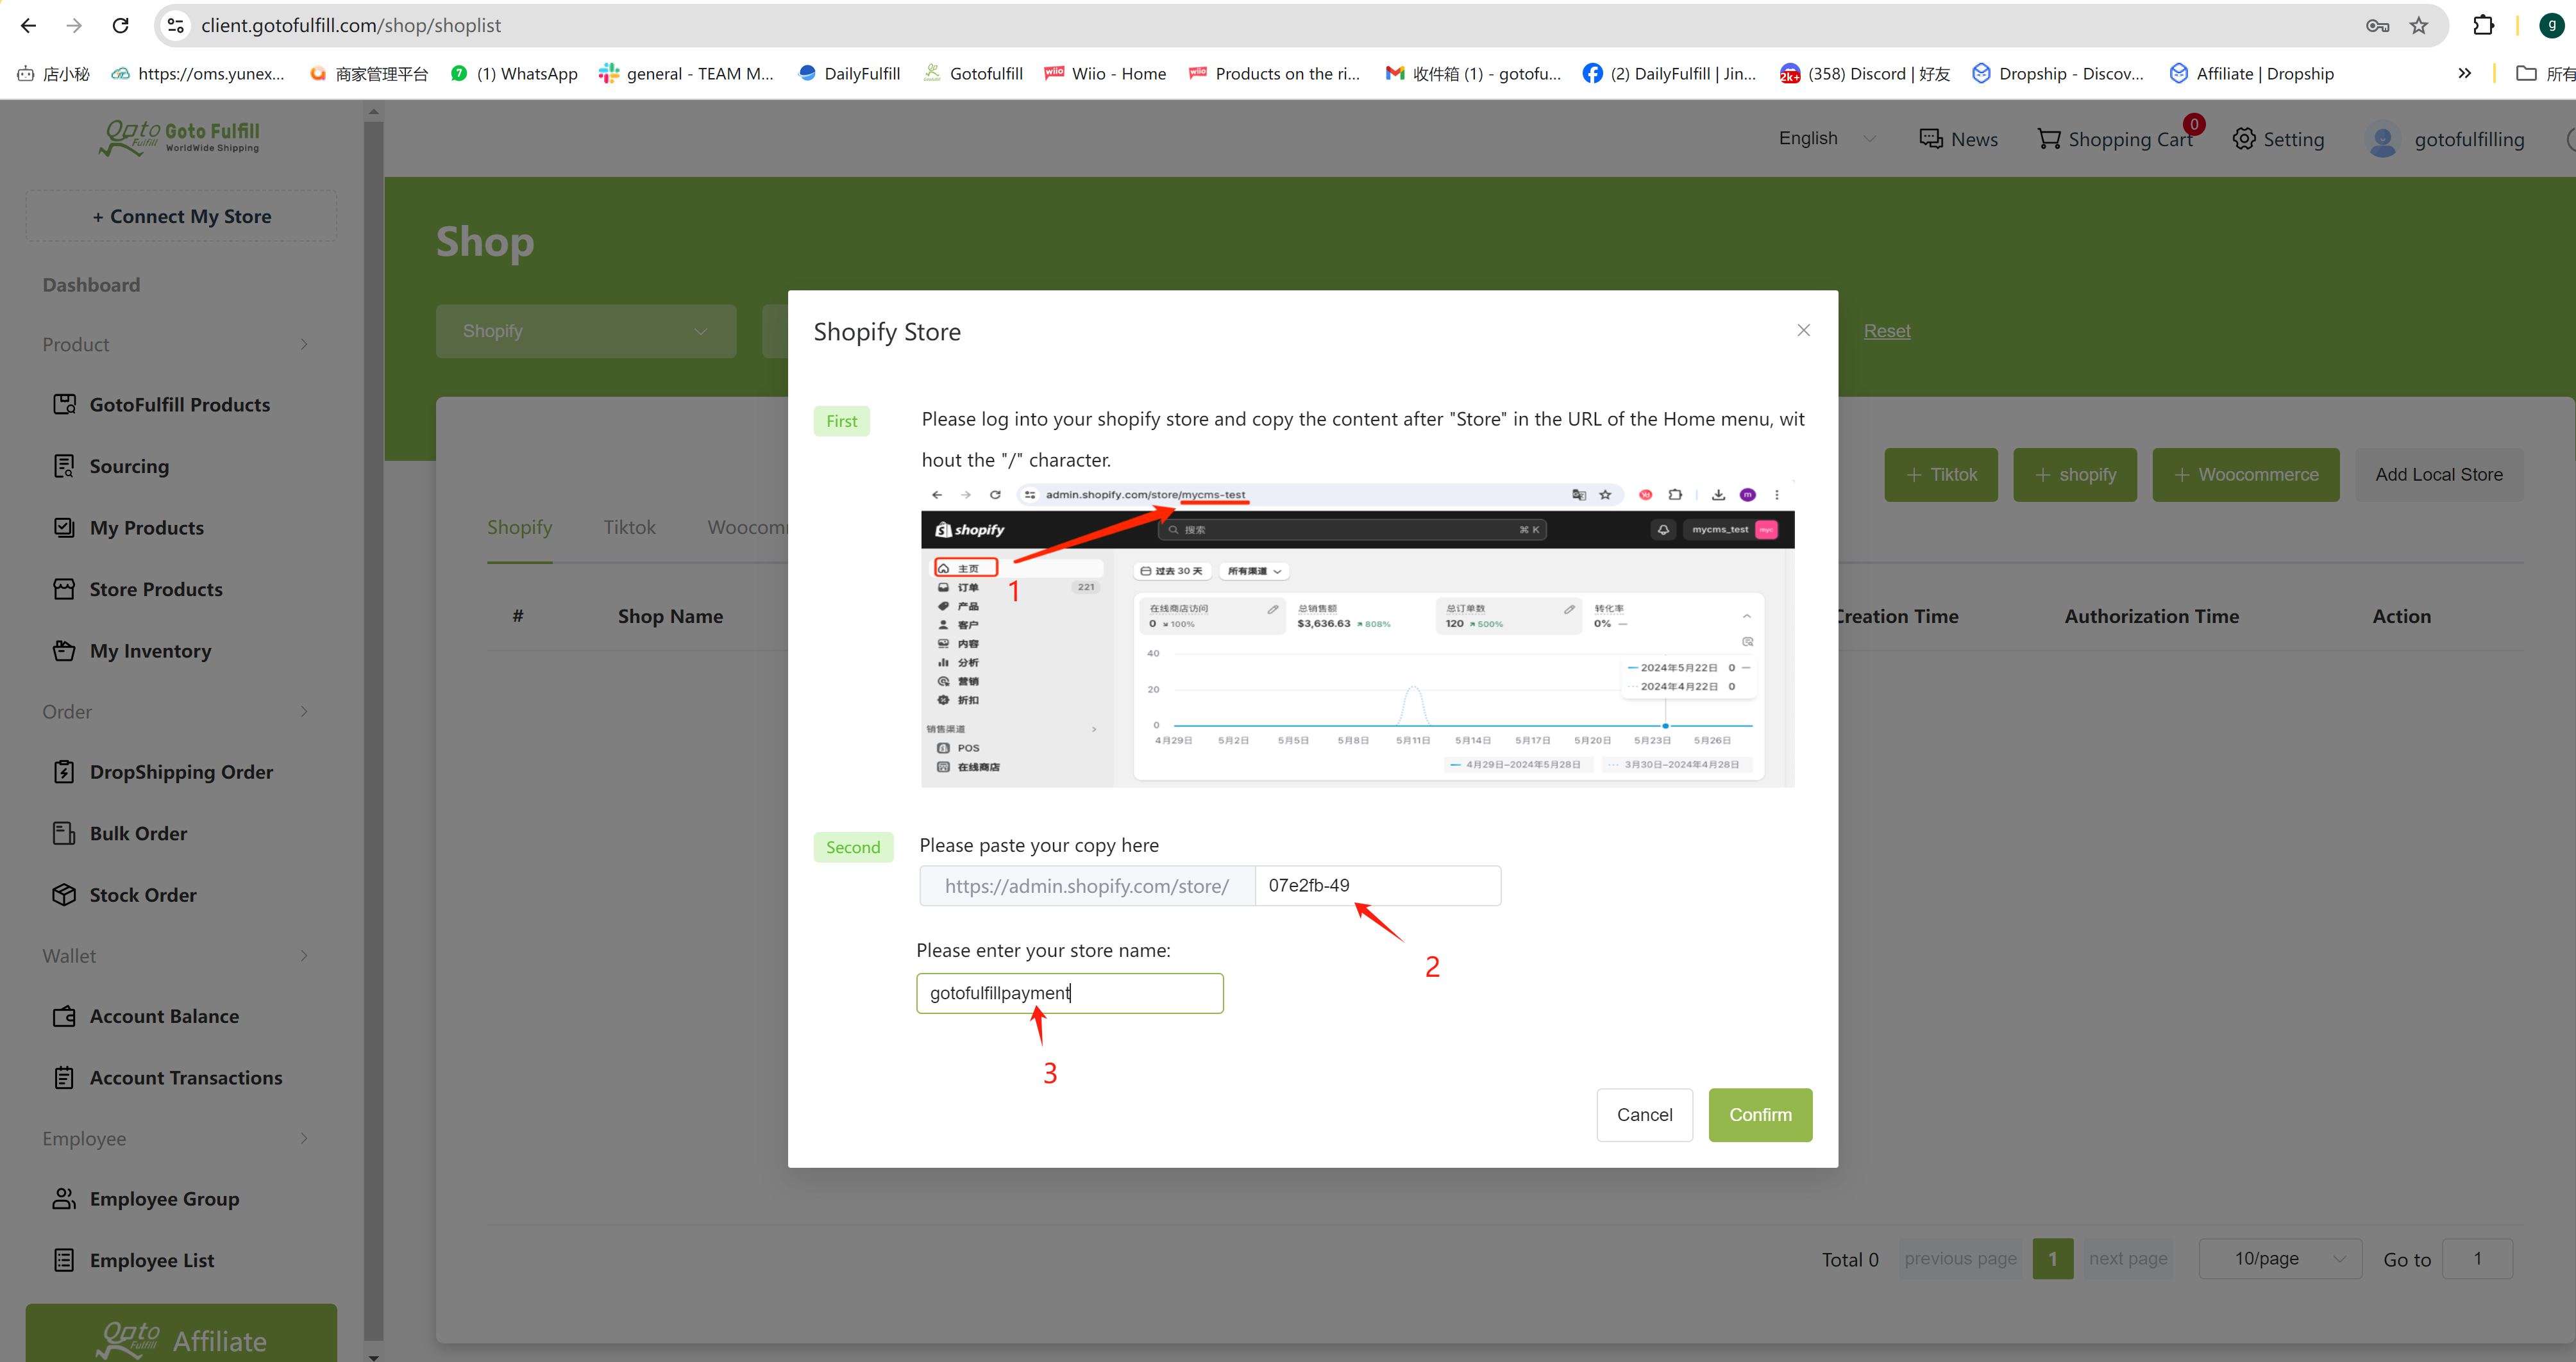This screenshot has width=2576, height=1362.
Task: Click the + shopify button
Action: (x=2075, y=475)
